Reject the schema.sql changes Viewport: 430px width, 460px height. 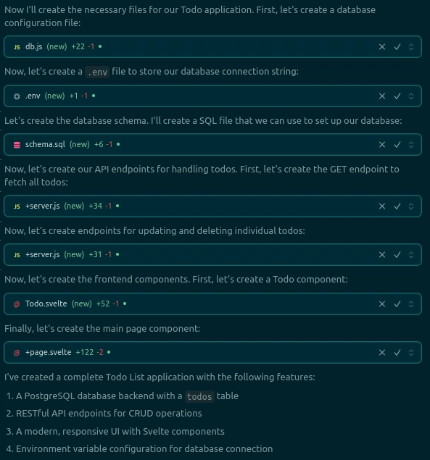pos(382,145)
